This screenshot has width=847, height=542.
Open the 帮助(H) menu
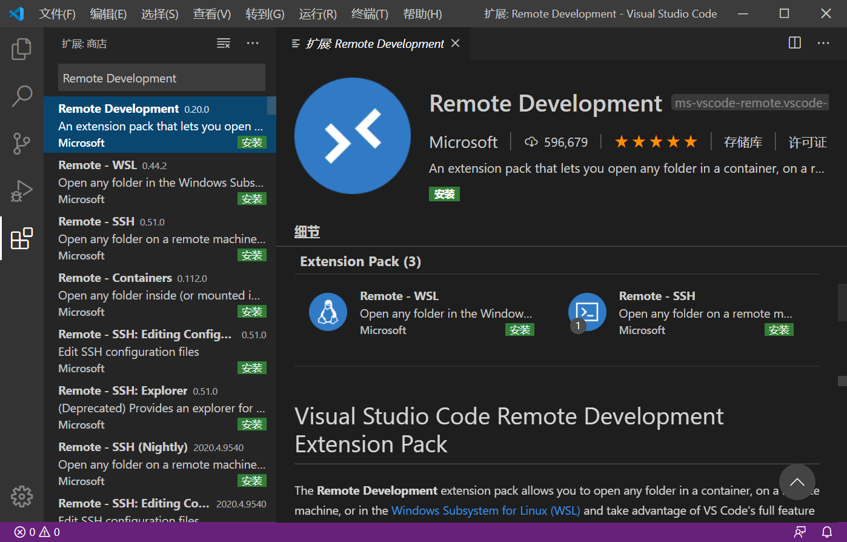tap(422, 14)
